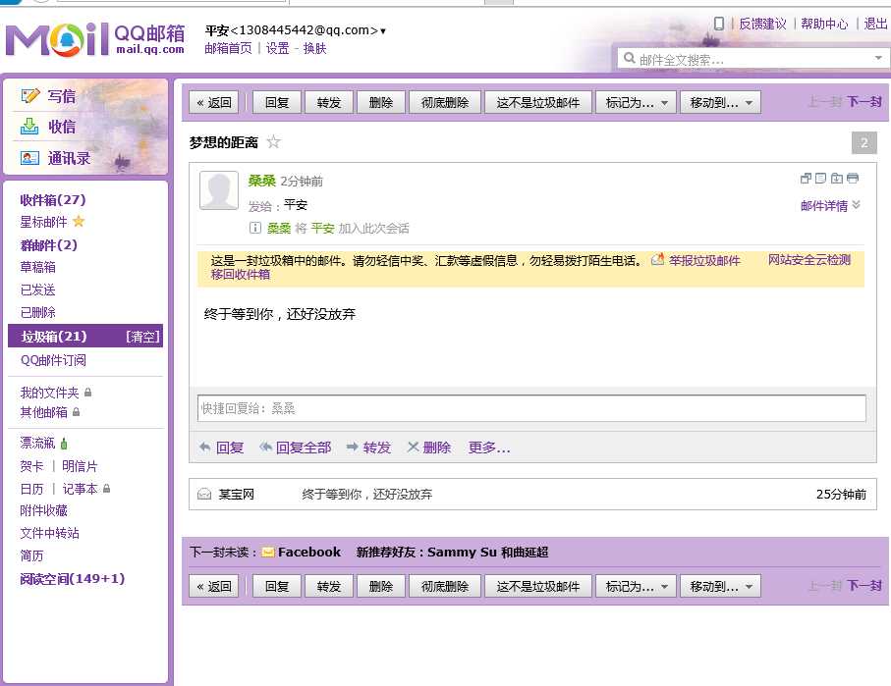Click 网站安全云检测 link

click(809, 259)
